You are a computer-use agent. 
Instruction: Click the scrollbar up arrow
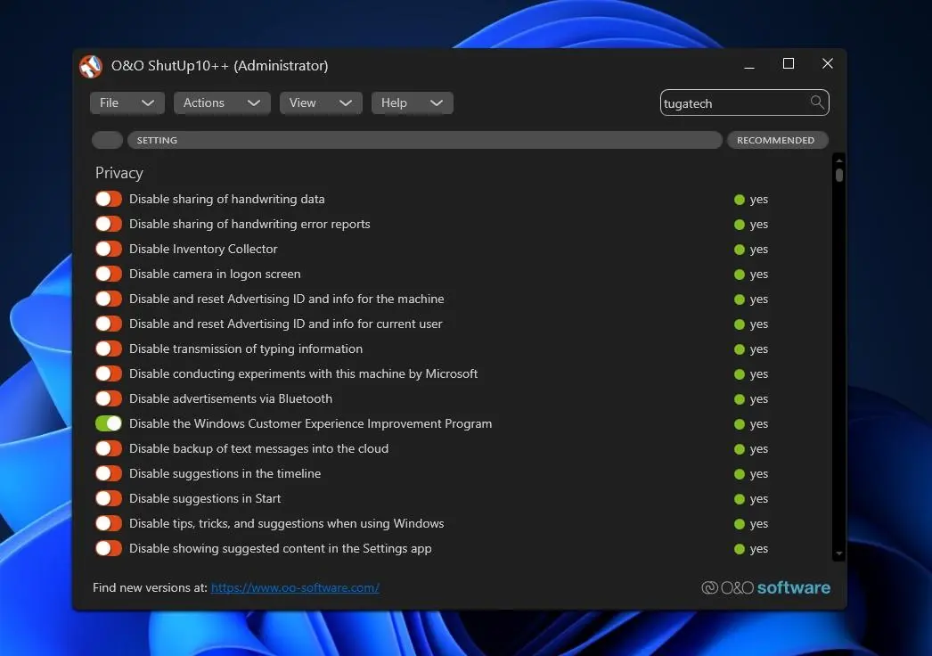point(839,160)
